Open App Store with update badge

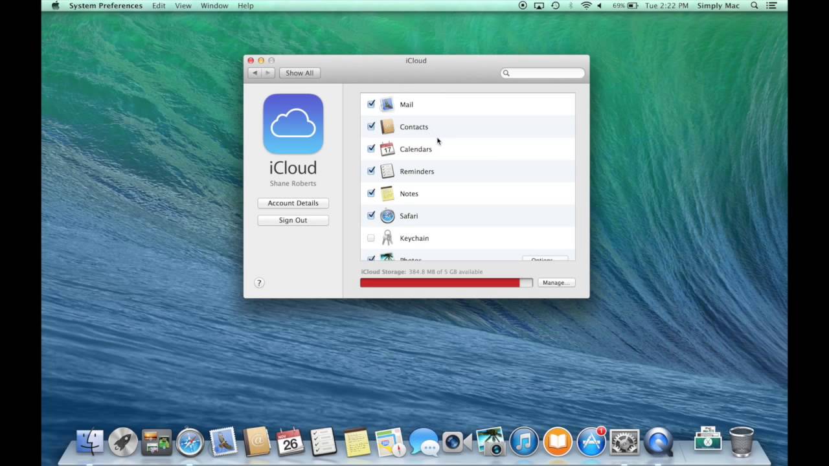[591, 442]
